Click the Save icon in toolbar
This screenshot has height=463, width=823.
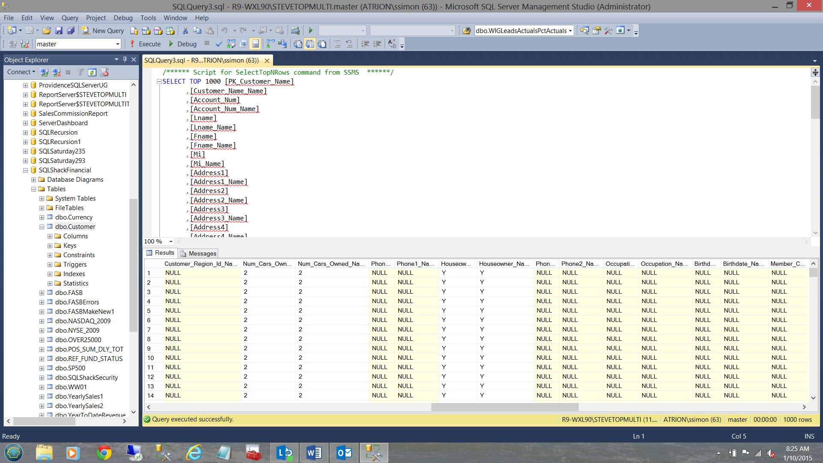59,30
